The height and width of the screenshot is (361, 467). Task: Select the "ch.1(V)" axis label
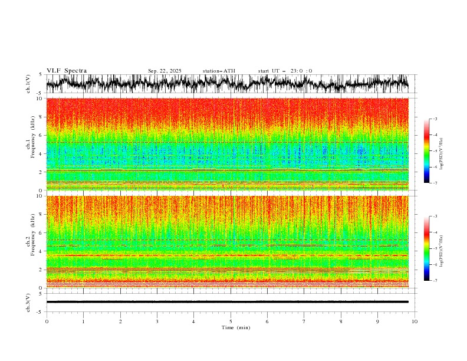[x=28, y=84]
